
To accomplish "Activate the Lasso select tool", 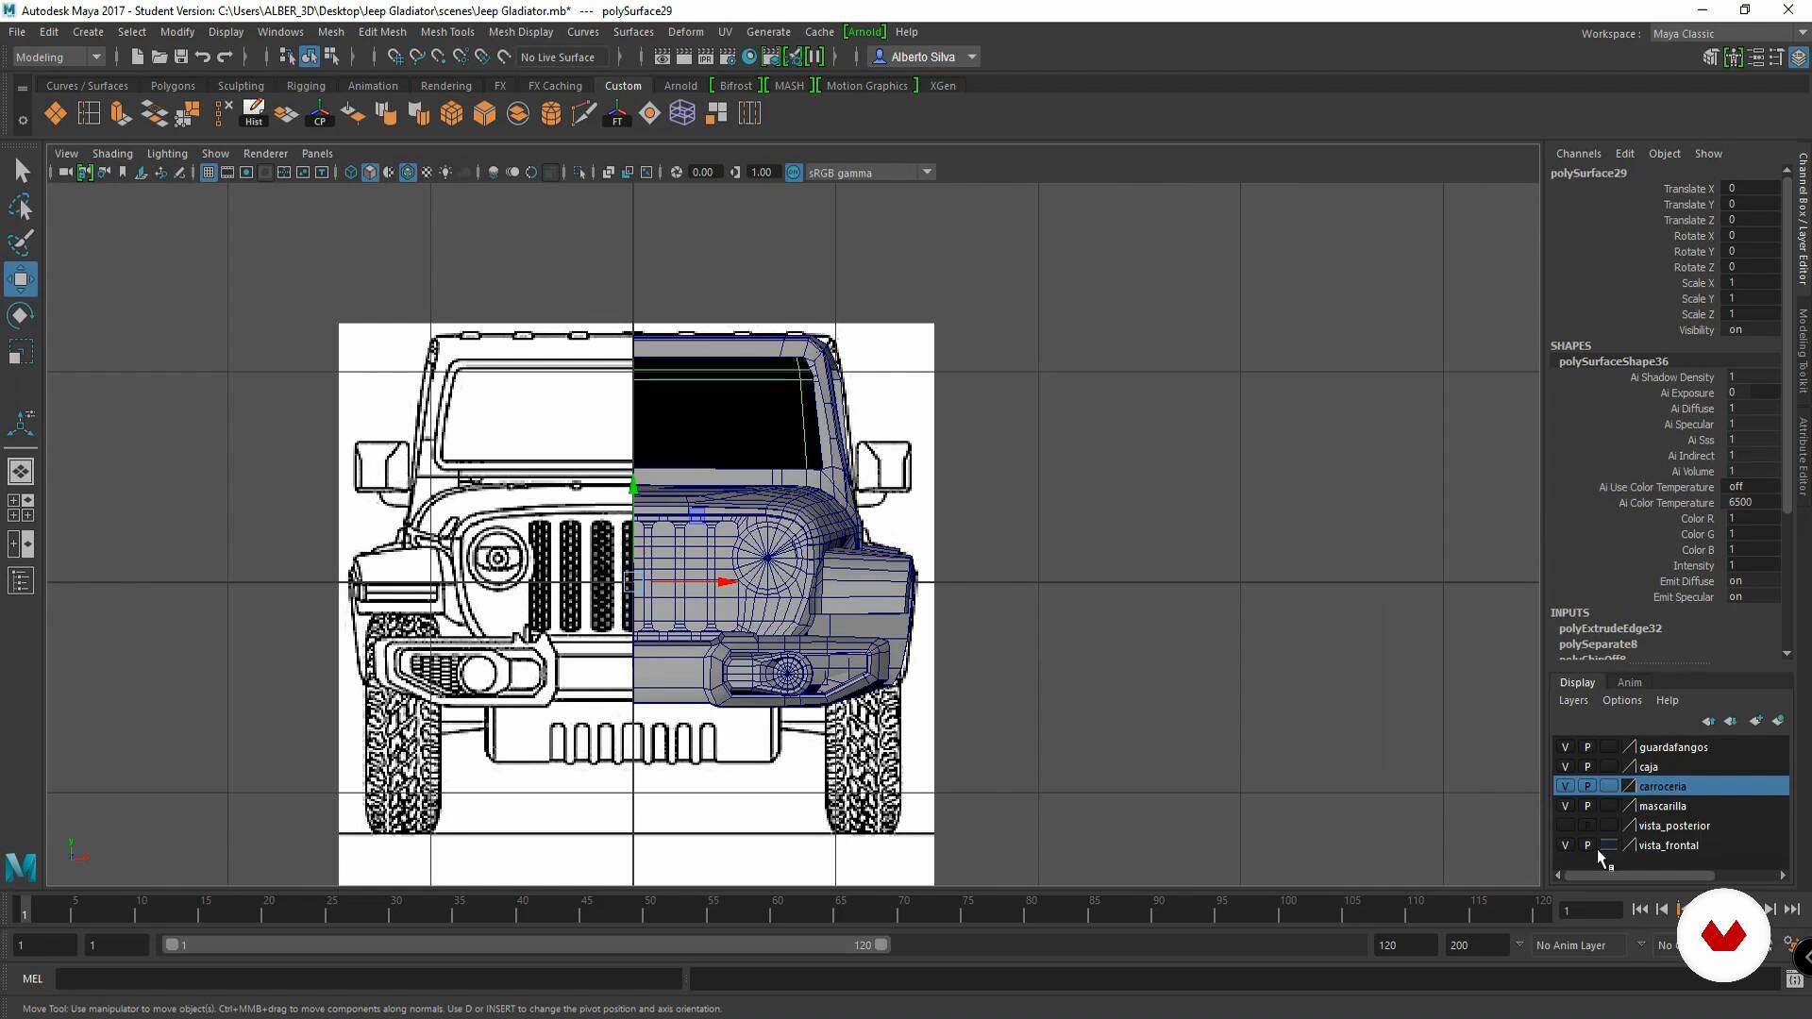I will click(21, 207).
